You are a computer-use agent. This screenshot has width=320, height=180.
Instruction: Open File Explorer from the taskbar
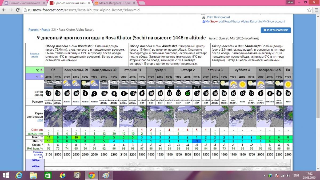coord(34,175)
